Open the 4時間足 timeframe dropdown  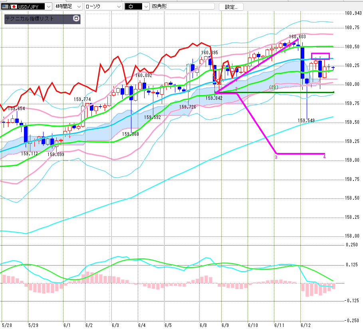point(68,6)
